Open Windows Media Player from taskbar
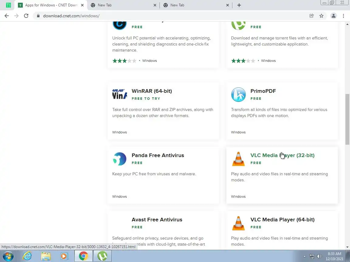Viewport: 350px width, 262px height. click(x=64, y=256)
